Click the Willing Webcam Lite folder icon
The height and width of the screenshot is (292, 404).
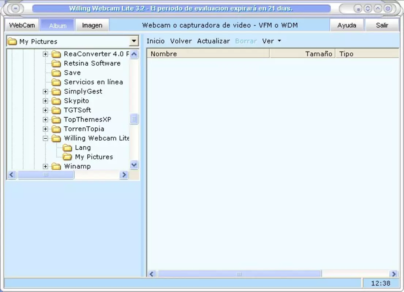[x=56, y=138]
